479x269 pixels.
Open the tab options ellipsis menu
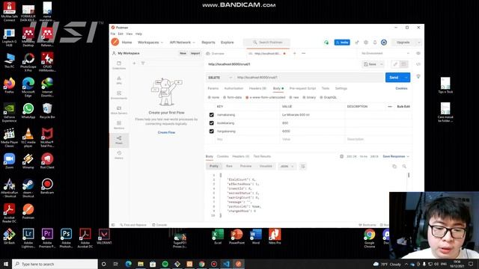[303, 53]
